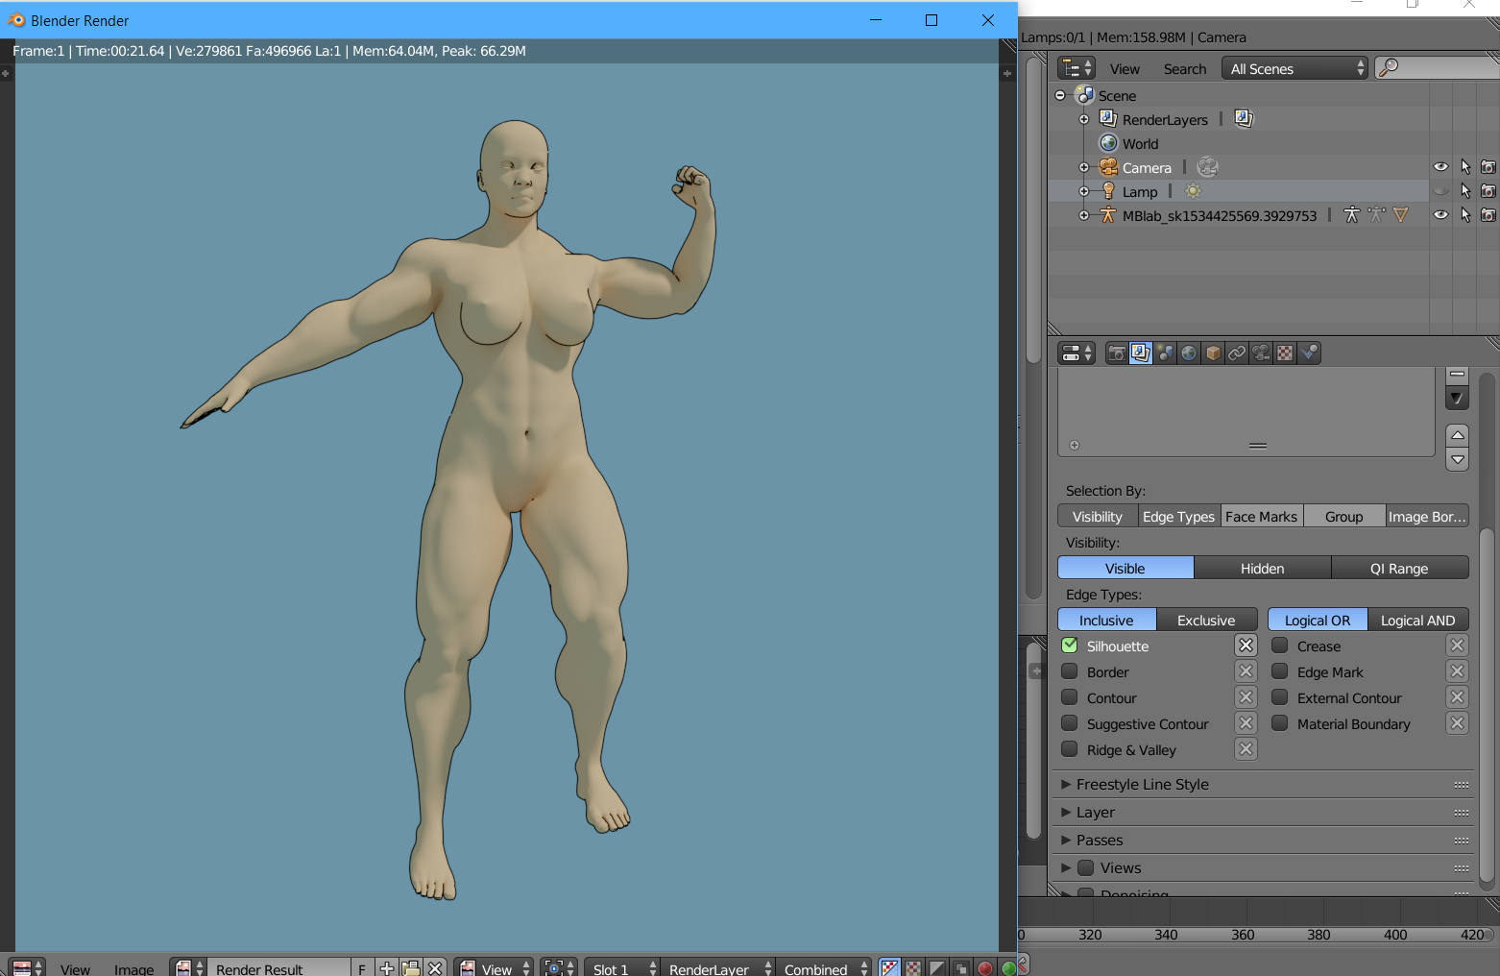Click the Lamp lightbulb icon in outliner
This screenshot has width=1500, height=976.
pyautogui.click(x=1108, y=191)
